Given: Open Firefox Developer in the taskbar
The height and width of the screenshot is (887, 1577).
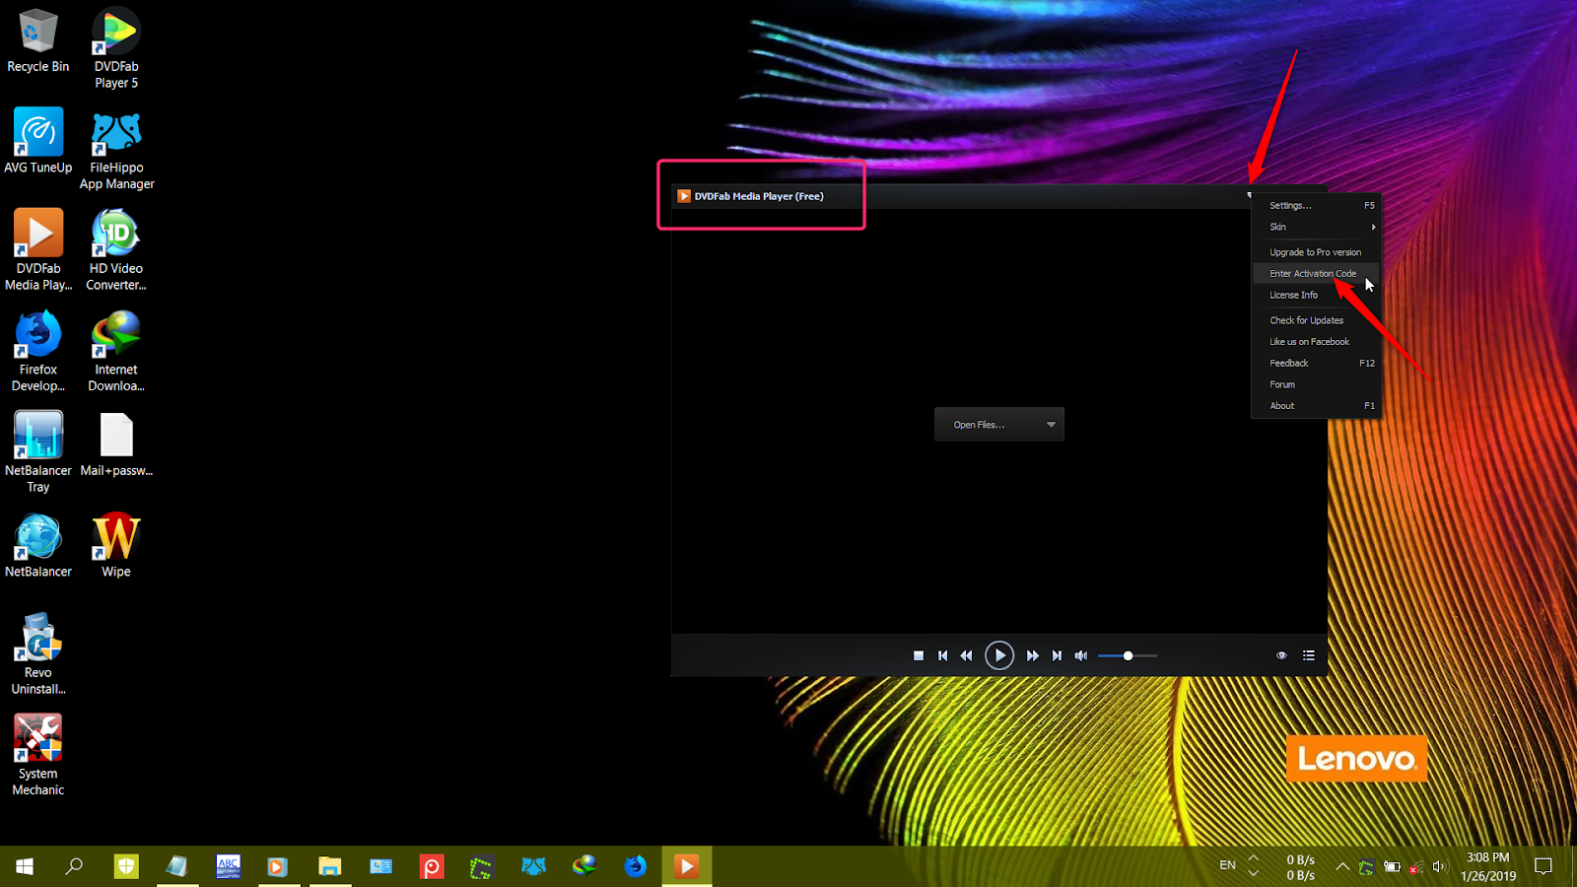Looking at the screenshot, I should point(636,866).
